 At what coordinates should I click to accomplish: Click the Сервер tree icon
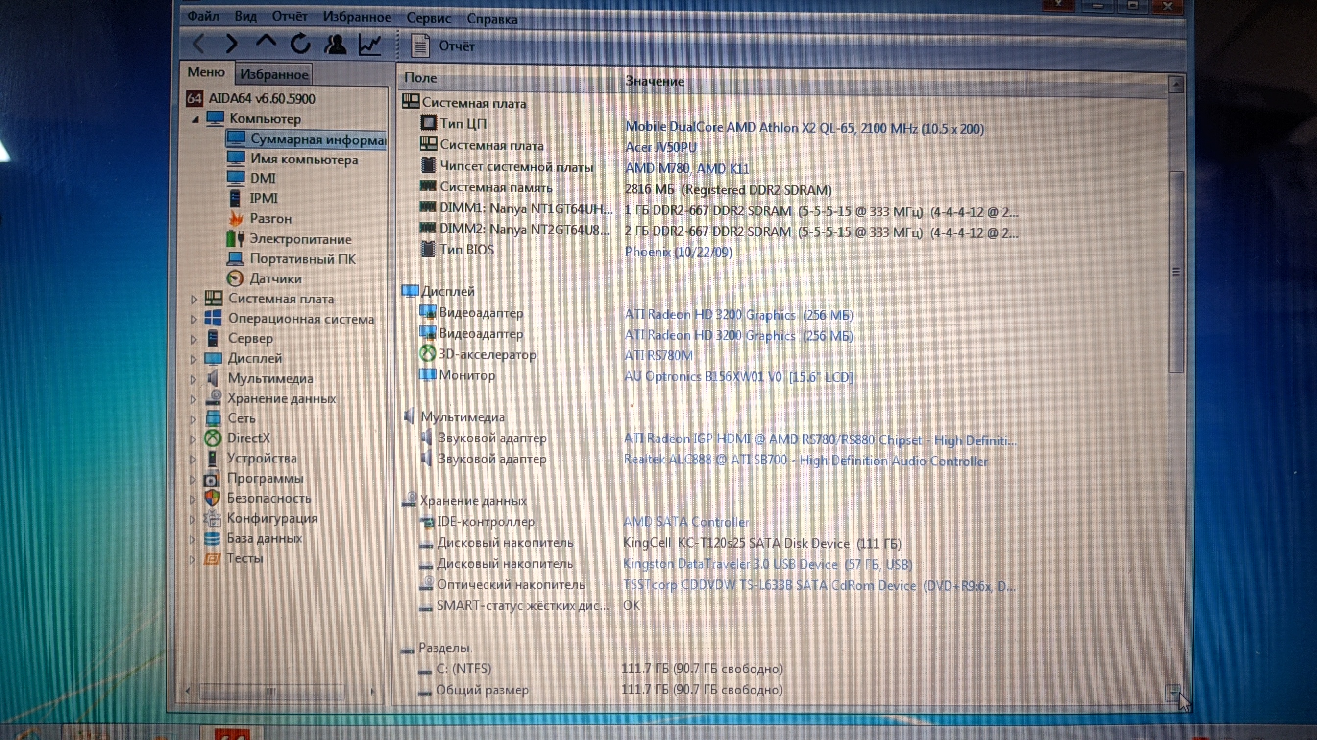tap(213, 338)
